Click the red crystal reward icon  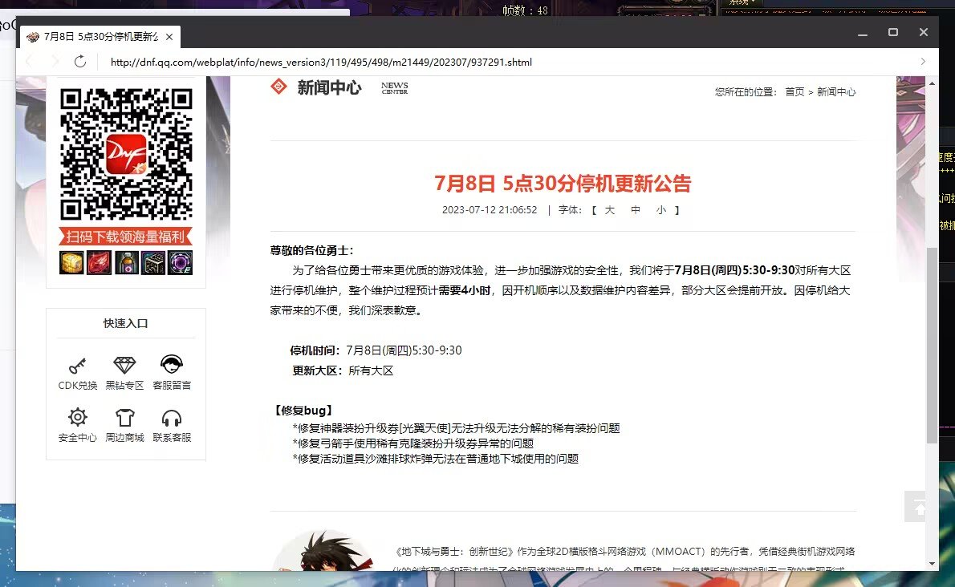click(99, 263)
